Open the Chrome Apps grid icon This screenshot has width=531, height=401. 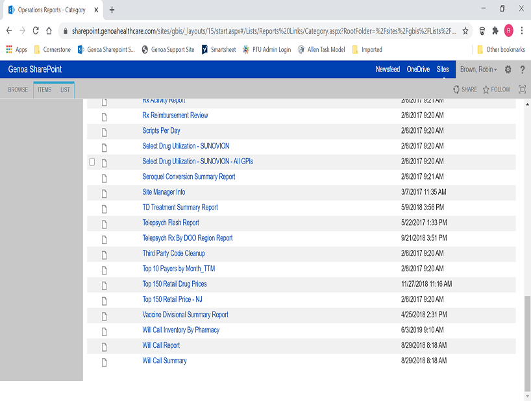click(8, 49)
